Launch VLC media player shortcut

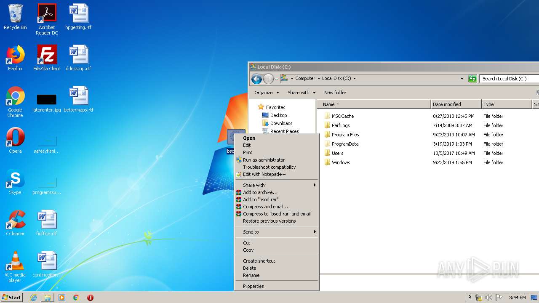tap(15, 267)
